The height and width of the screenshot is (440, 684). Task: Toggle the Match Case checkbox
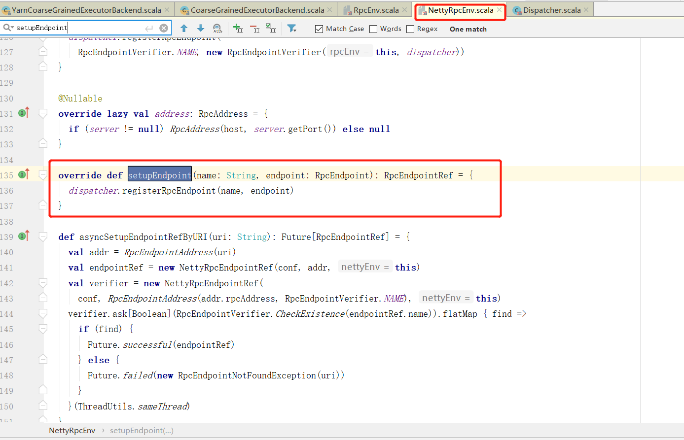coord(319,29)
